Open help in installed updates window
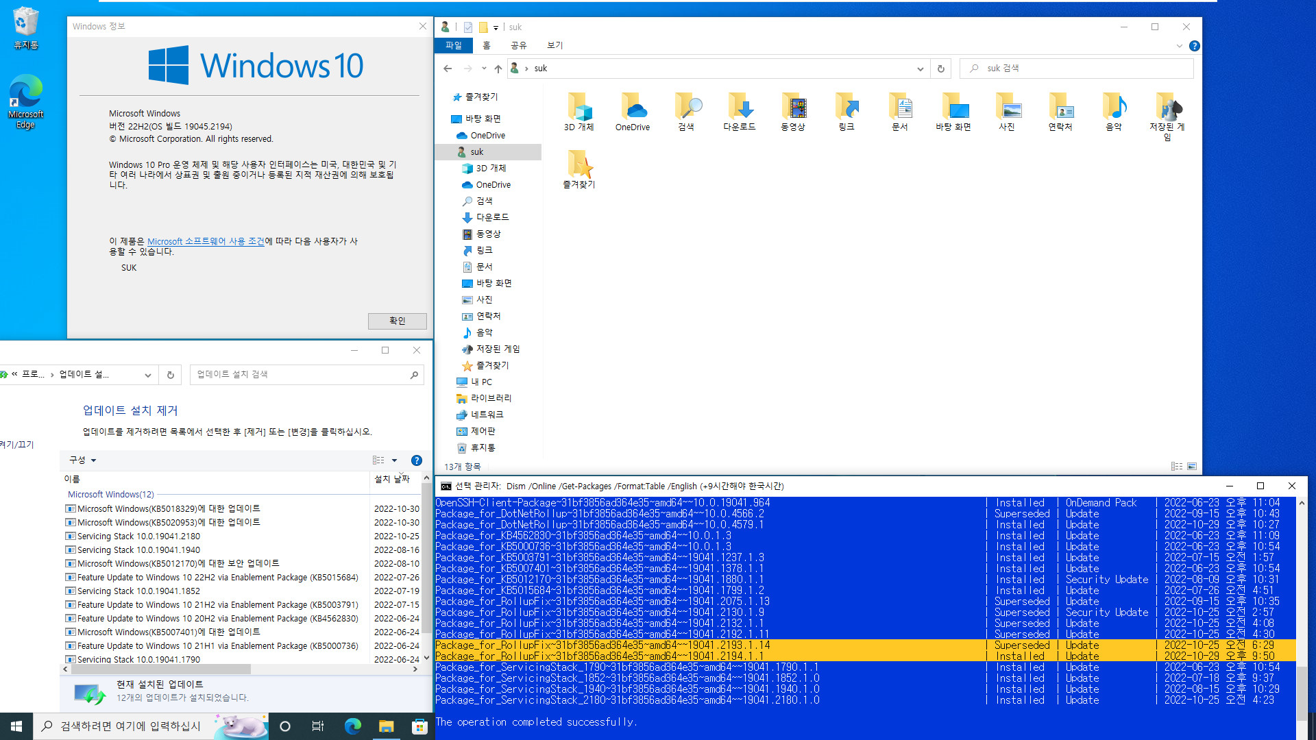 (416, 460)
